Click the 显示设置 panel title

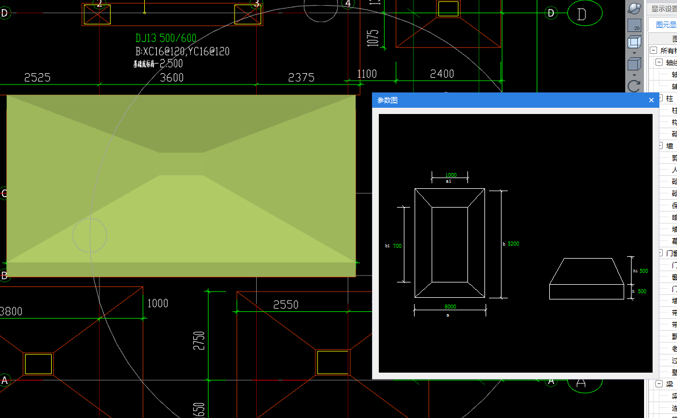tap(664, 9)
